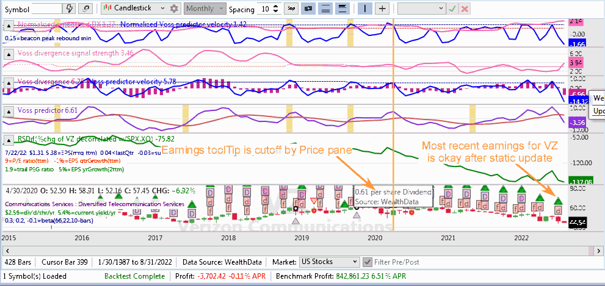The width and height of the screenshot is (605, 286).
Task: Click the 1 Symbol(s) Loaded status
Action: coord(35,276)
